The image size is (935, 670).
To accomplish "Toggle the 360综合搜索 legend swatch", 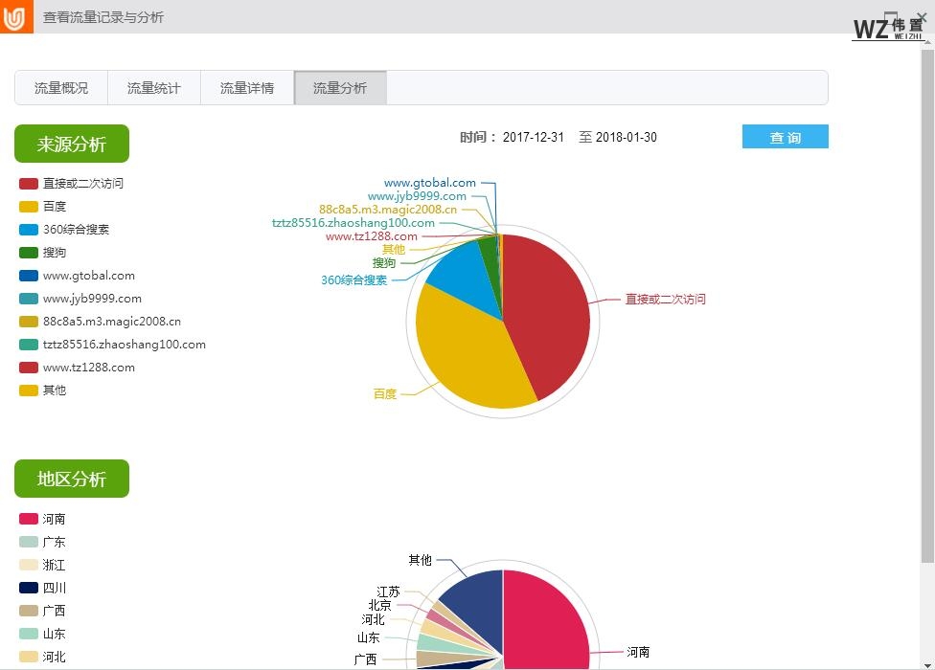I will [29, 230].
